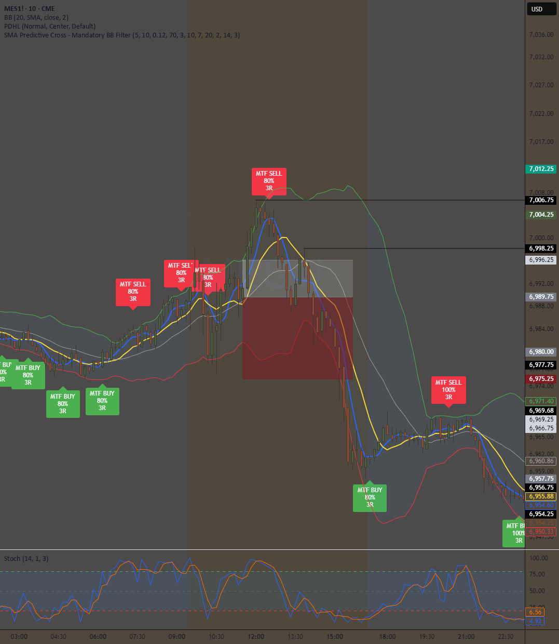Click the 50.00 Stoch scale value
The image size is (559, 644).
537,591
